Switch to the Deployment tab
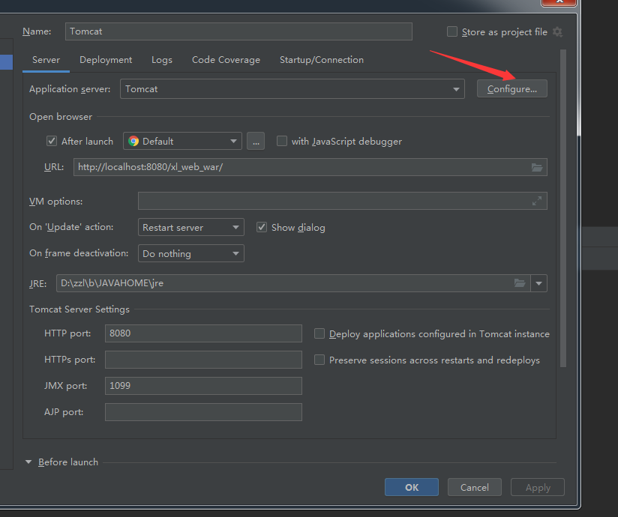The width and height of the screenshot is (618, 517). click(106, 60)
